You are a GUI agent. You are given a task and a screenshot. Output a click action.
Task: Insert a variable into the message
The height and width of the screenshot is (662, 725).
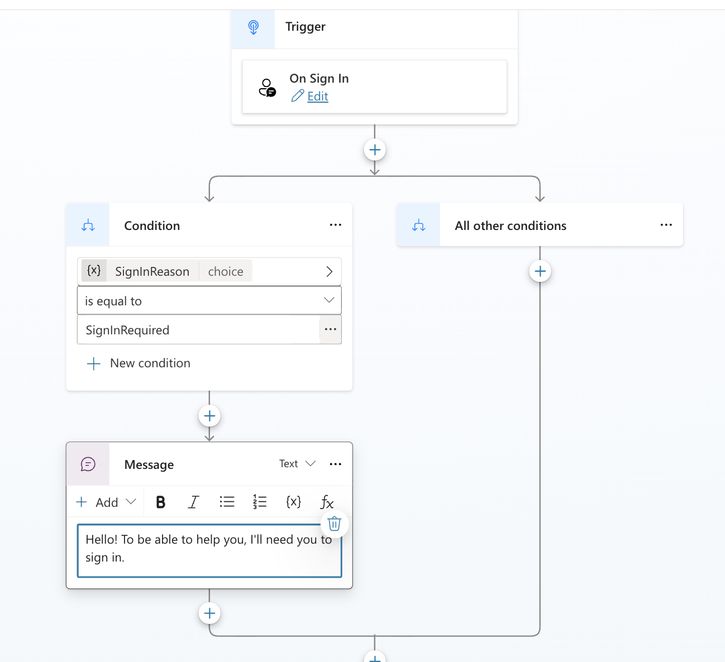click(x=293, y=502)
